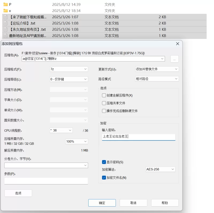This screenshot has width=214, height=213.
Task: Select the file 【永久地址发布页】.txt name
Action: pos(28,30)
